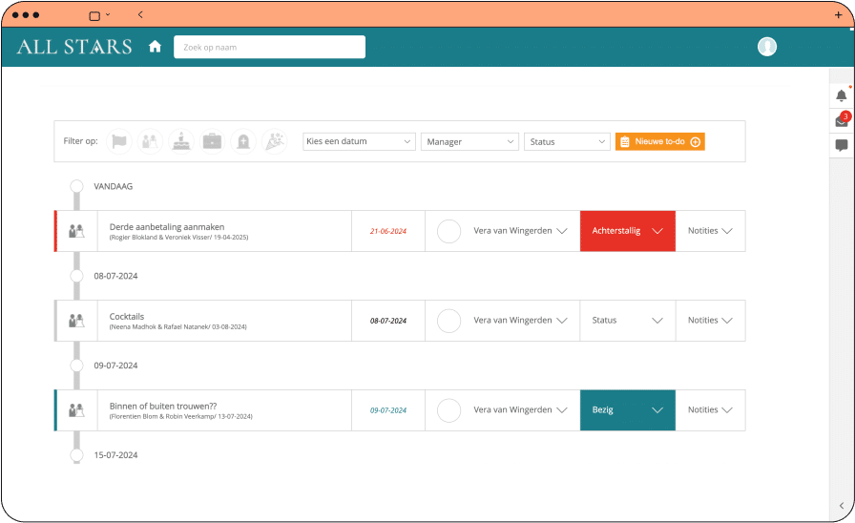Image resolution: width=855 pixels, height=523 pixels.
Task: Open the notifications bell
Action: pos(841,95)
